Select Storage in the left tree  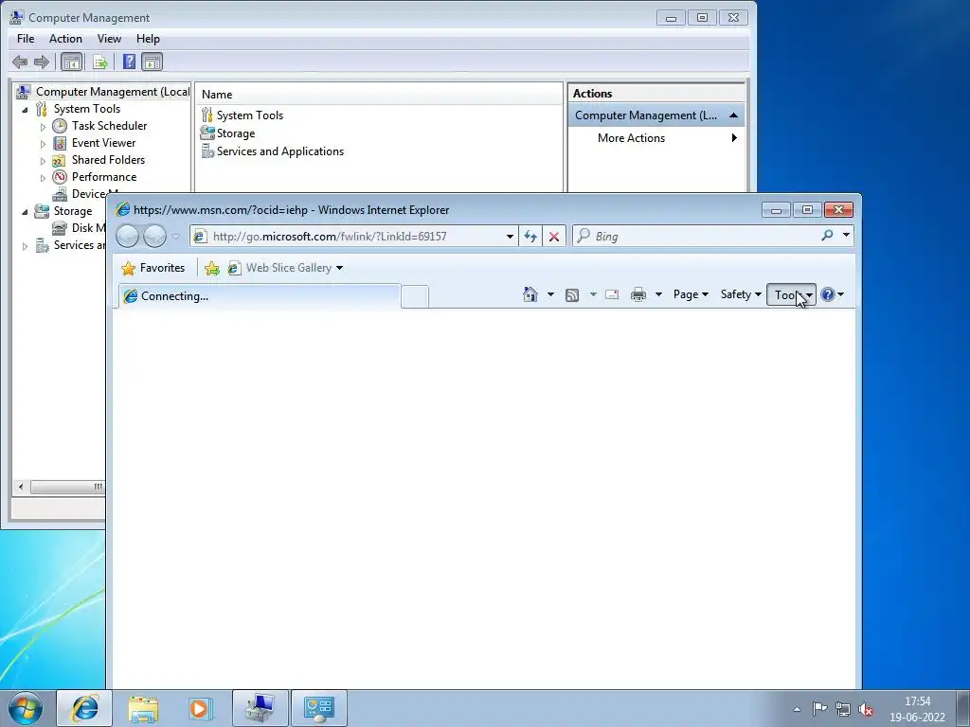tap(72, 211)
